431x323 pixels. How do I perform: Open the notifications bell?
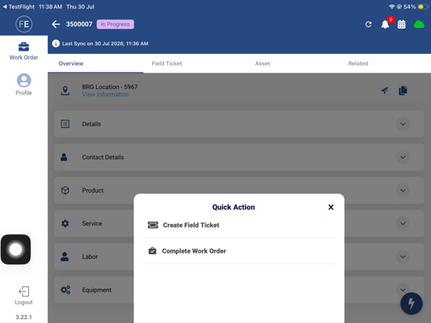[385, 24]
